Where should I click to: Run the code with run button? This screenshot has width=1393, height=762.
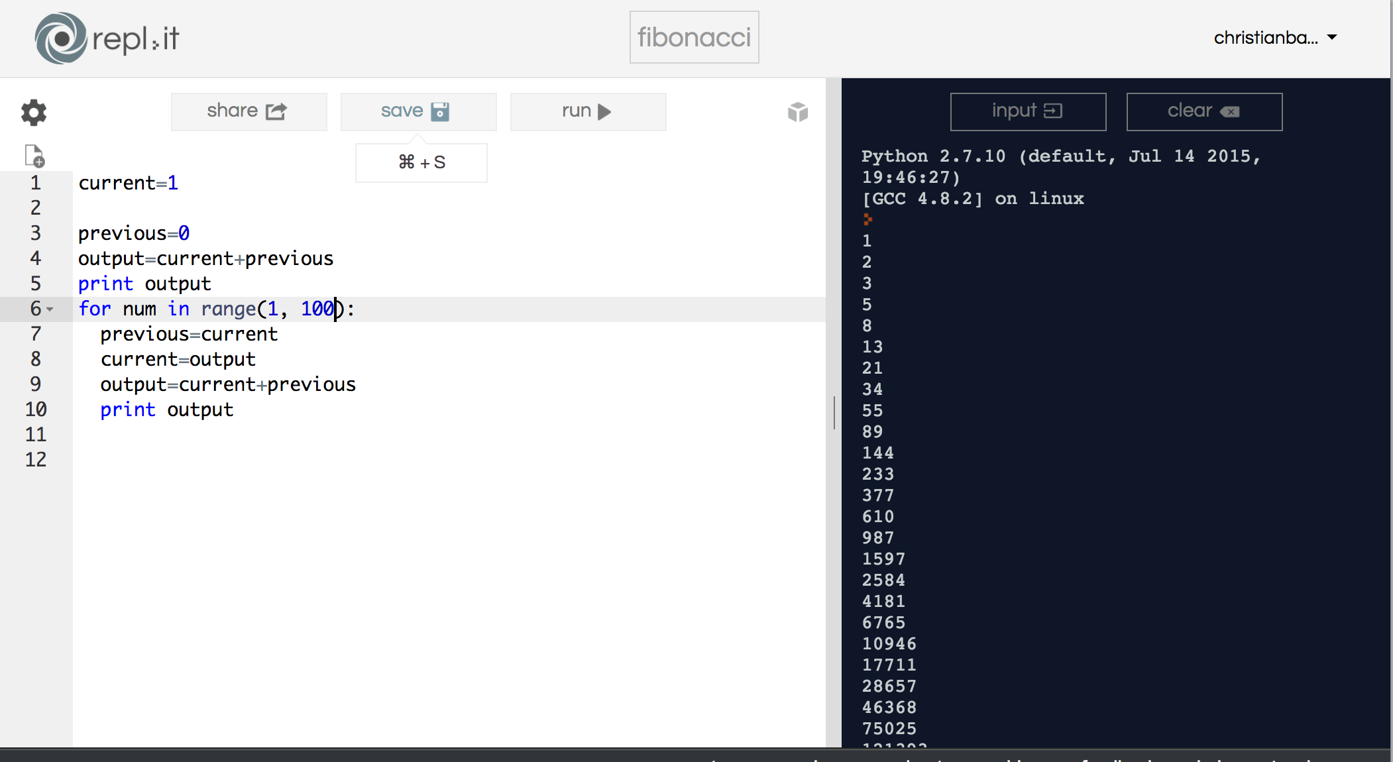587,111
